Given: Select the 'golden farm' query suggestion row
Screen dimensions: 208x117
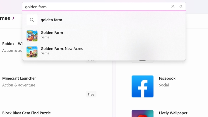Looking at the screenshot, I should pyautogui.click(x=104, y=20).
